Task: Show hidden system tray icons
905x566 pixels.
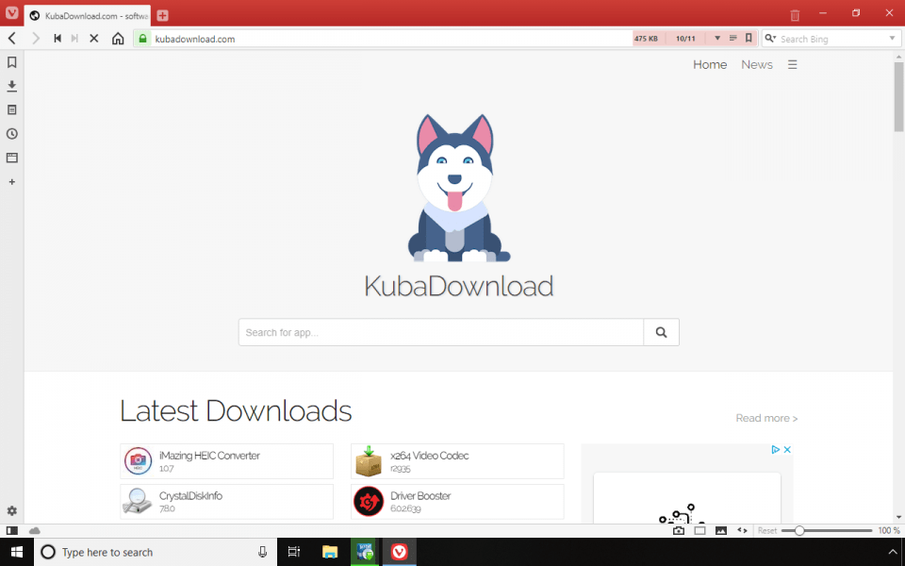Action: coord(893,552)
